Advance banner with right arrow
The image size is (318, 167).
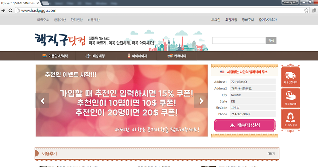click(201, 101)
